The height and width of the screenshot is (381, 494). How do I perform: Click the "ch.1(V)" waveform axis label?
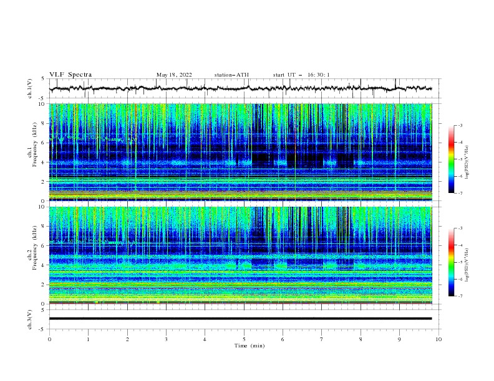(30, 88)
